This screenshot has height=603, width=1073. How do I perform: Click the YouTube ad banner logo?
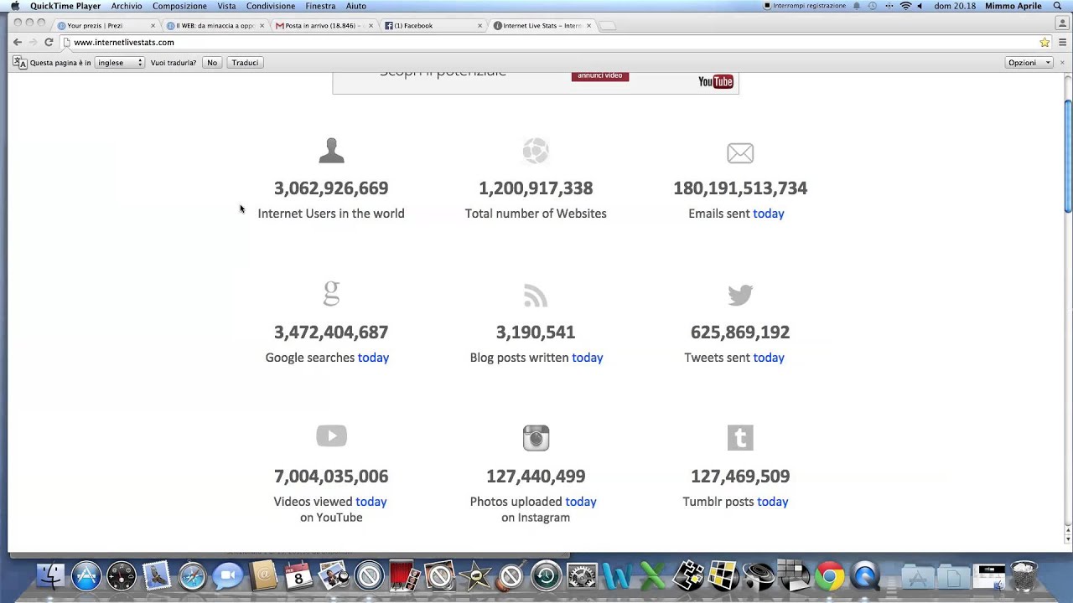pyautogui.click(x=716, y=81)
